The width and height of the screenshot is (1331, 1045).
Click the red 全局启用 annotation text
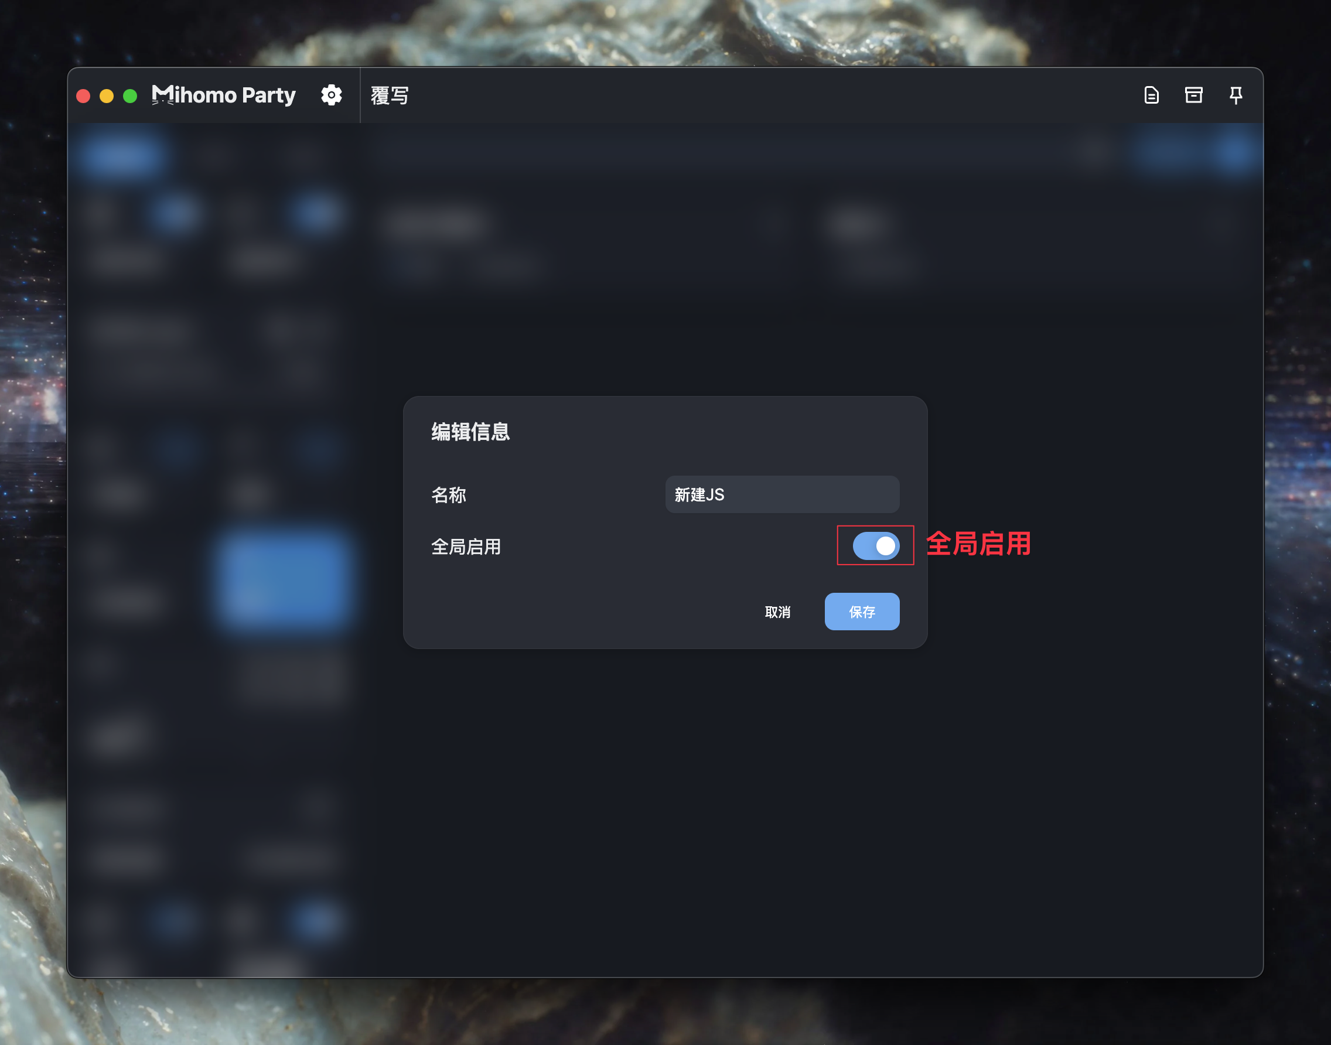[978, 544]
